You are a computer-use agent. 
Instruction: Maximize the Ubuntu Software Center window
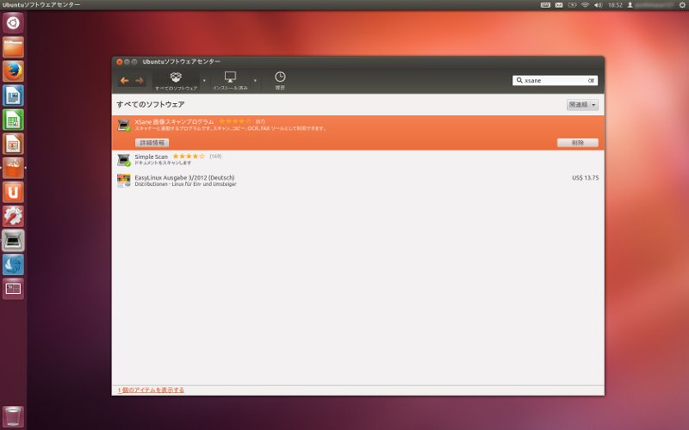(134, 62)
